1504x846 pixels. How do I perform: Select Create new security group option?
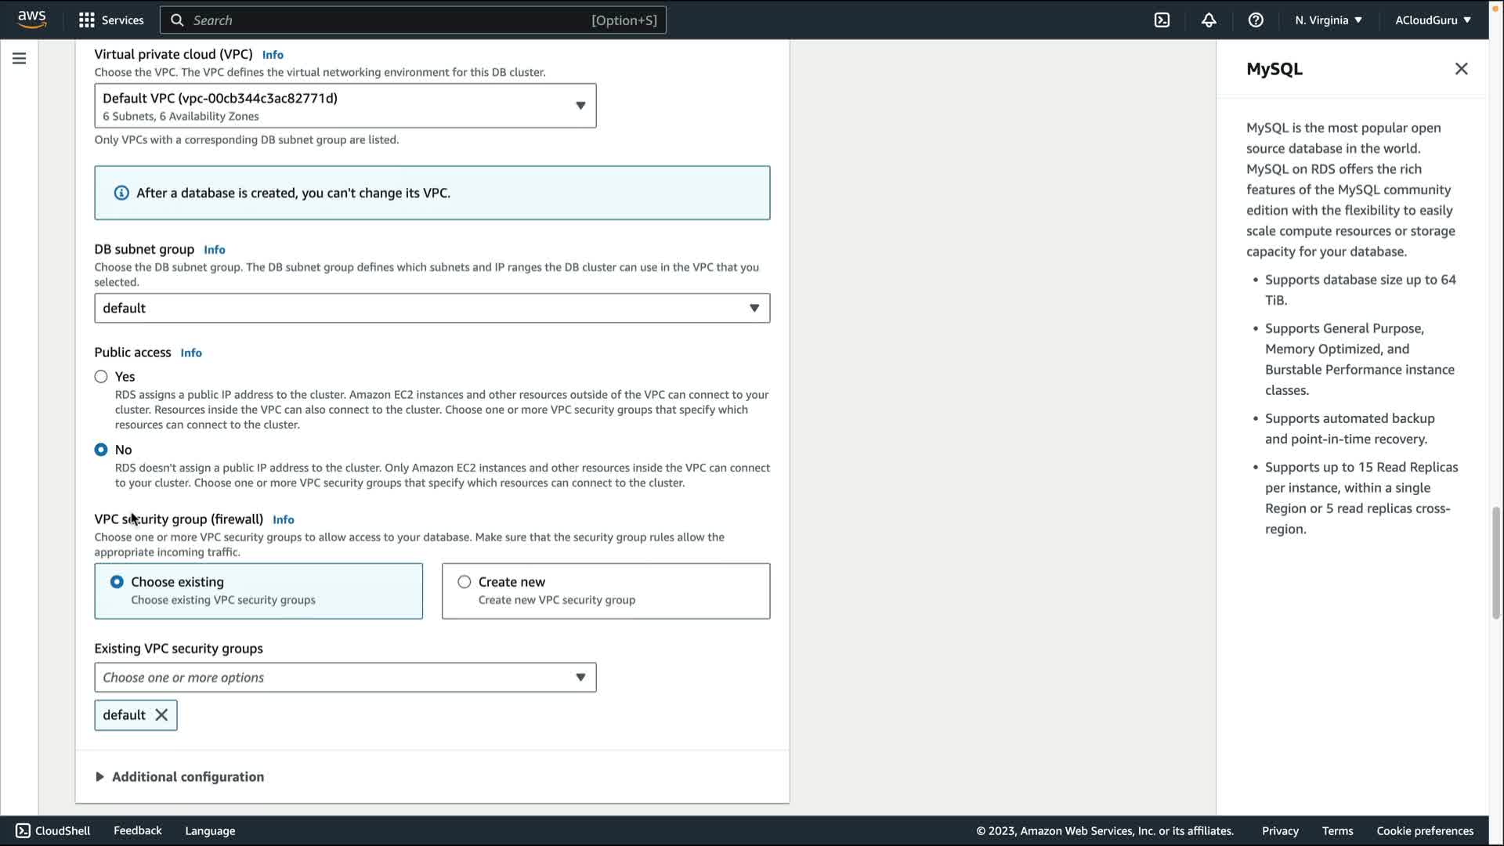(x=465, y=582)
